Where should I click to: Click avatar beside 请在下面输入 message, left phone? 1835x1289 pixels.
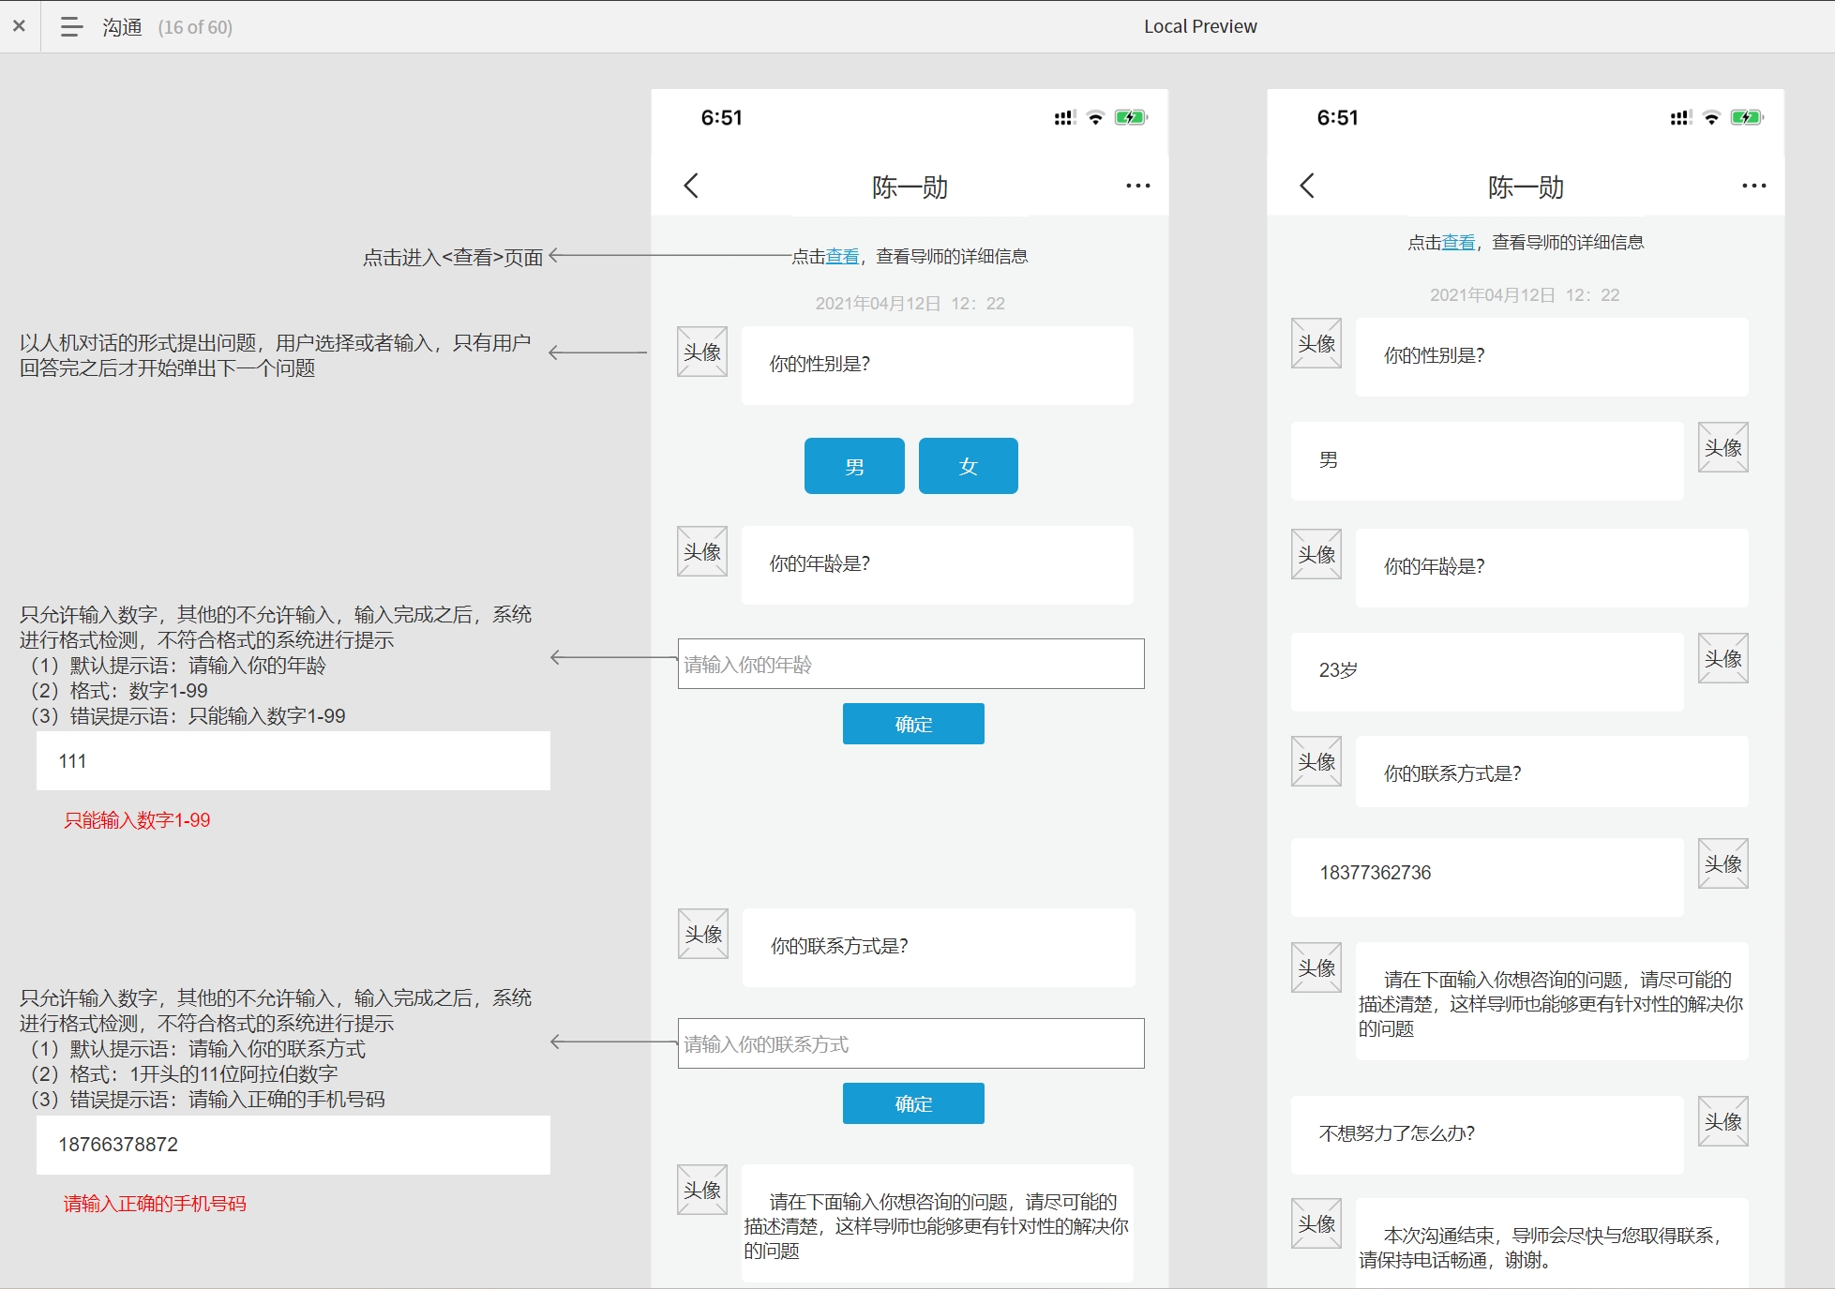pyautogui.click(x=702, y=1190)
